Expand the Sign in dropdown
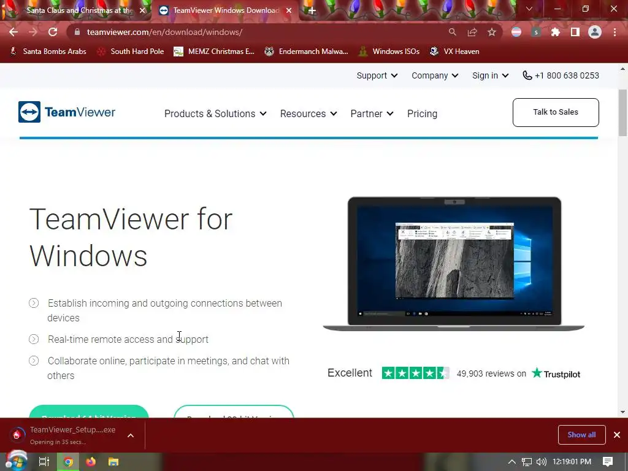Image resolution: width=628 pixels, height=471 pixels. click(x=490, y=75)
